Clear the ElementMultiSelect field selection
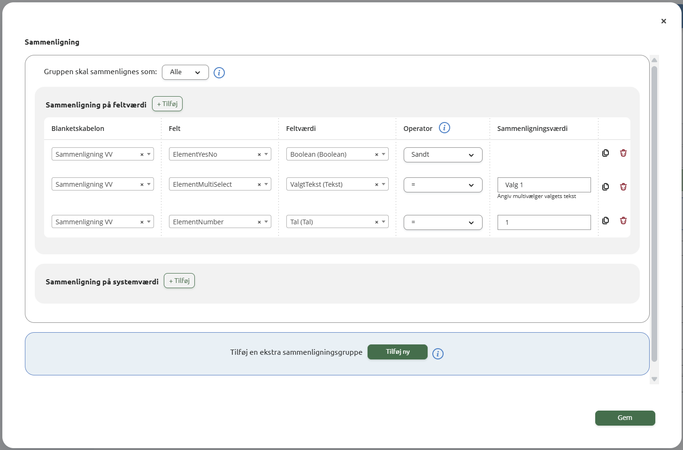The width and height of the screenshot is (683, 450). (259, 184)
